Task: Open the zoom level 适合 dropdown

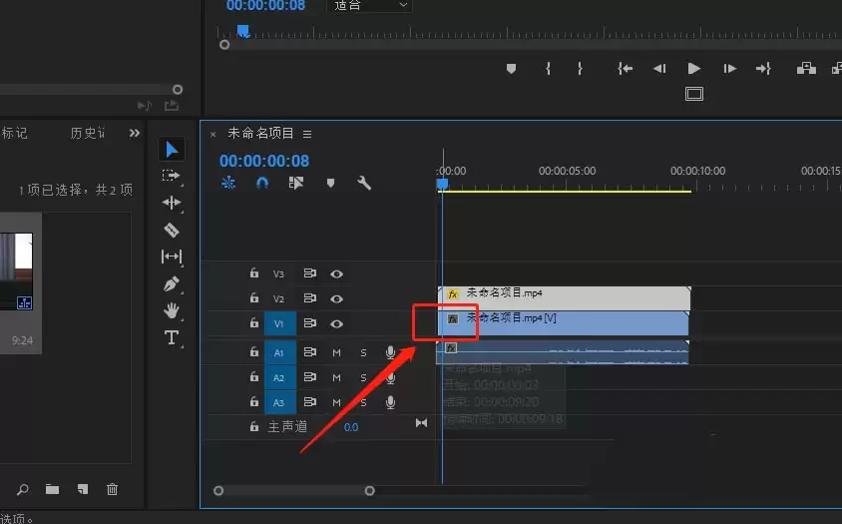Action: (369, 6)
